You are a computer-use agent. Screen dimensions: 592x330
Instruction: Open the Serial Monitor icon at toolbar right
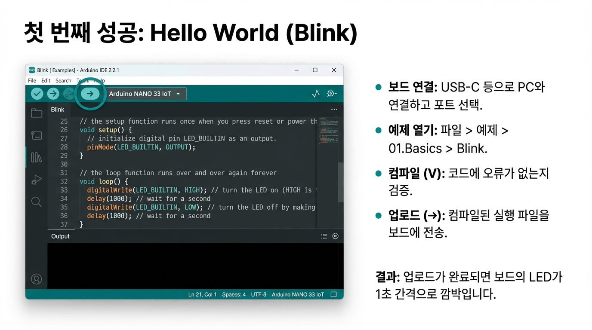coord(332,93)
